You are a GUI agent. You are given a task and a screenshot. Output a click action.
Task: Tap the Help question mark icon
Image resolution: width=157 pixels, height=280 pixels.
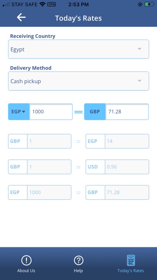(78, 260)
